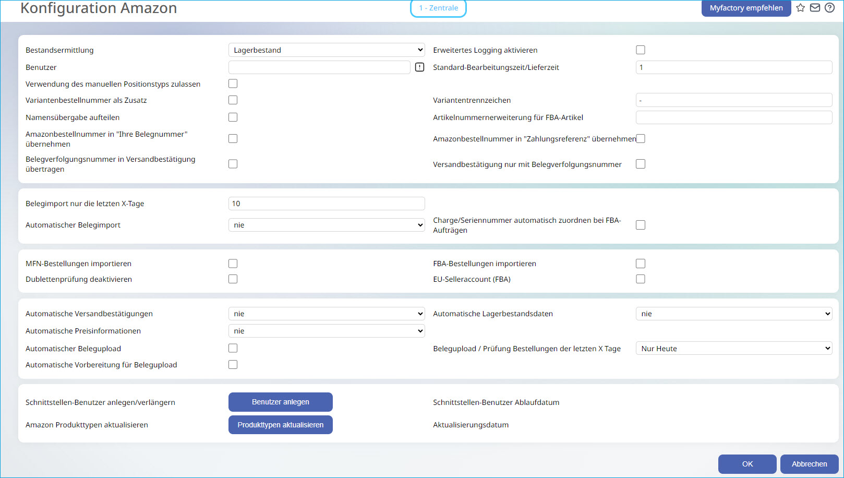Viewport: 844px width, 478px height.
Task: Enable Erweitertes Logging aktivieren checkbox
Action: click(641, 50)
